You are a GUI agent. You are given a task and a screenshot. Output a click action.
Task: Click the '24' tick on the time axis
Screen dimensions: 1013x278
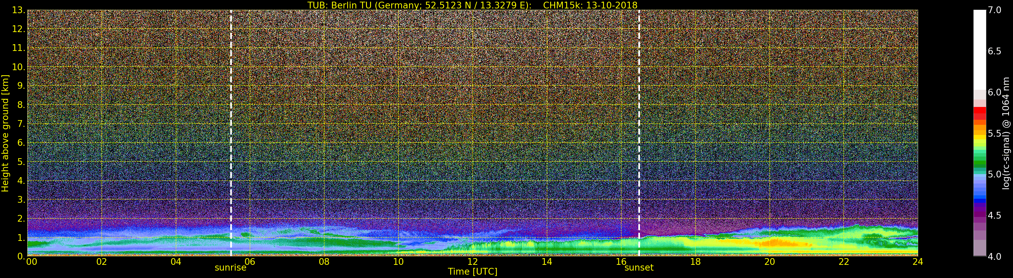click(918, 262)
